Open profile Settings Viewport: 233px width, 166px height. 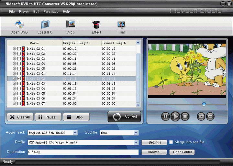[154, 142]
